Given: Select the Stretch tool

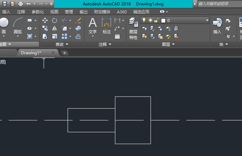Looking at the screenshot, I should point(45,36).
